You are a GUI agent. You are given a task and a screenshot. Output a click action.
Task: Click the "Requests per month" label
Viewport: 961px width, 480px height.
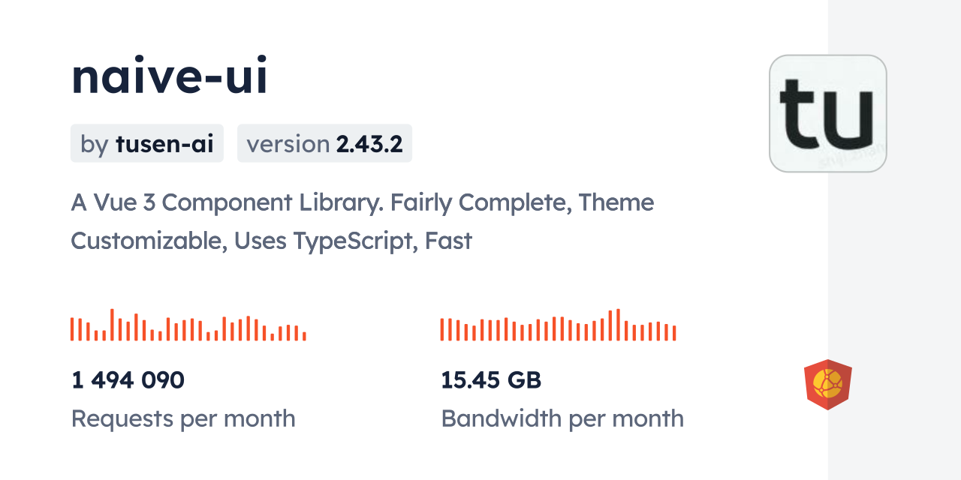click(183, 418)
